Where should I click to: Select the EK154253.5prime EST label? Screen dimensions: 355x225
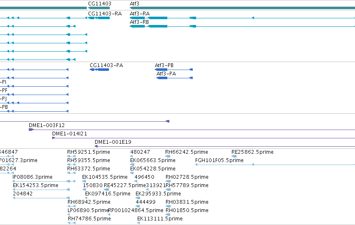(35, 185)
